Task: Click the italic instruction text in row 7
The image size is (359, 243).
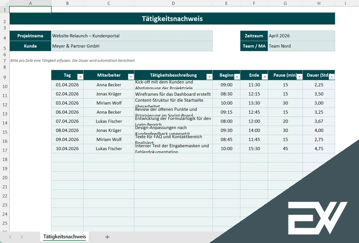Action: pos(73,61)
